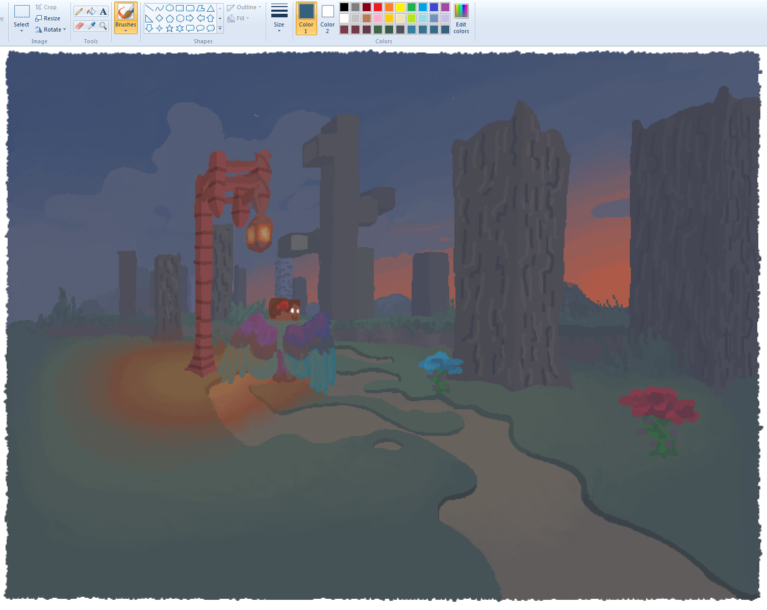Select the Fill with color bucket tool
Screen dimensions: 767x610
(x=91, y=12)
